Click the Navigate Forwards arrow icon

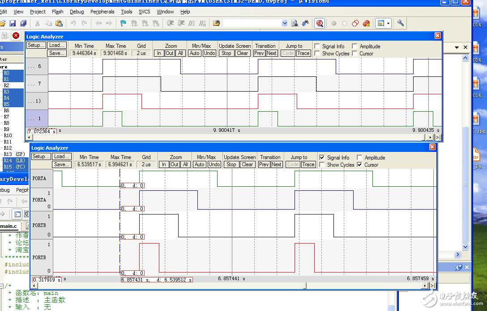[109, 23]
